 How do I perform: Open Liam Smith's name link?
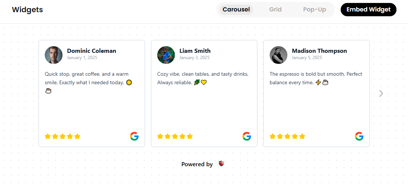(x=195, y=51)
